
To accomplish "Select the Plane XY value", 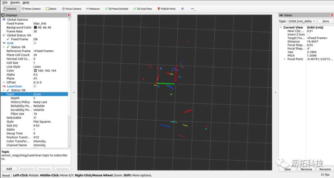I will 35,78.
